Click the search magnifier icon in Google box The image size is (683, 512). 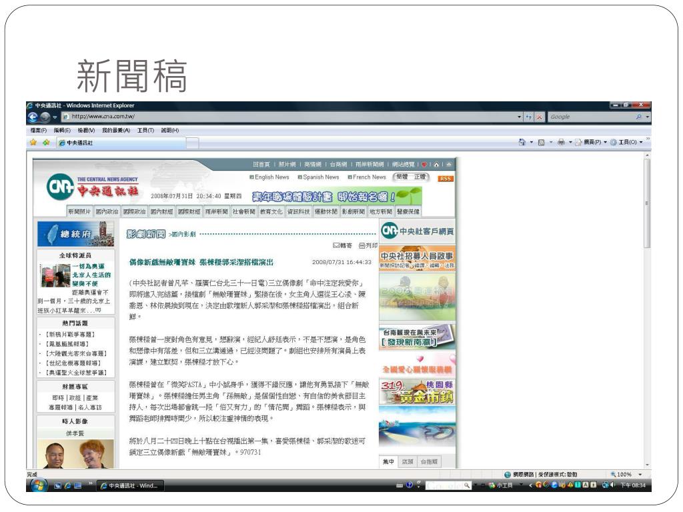click(x=638, y=117)
